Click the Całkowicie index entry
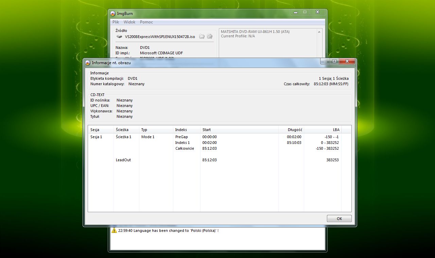The width and height of the screenshot is (435, 258). [185, 148]
